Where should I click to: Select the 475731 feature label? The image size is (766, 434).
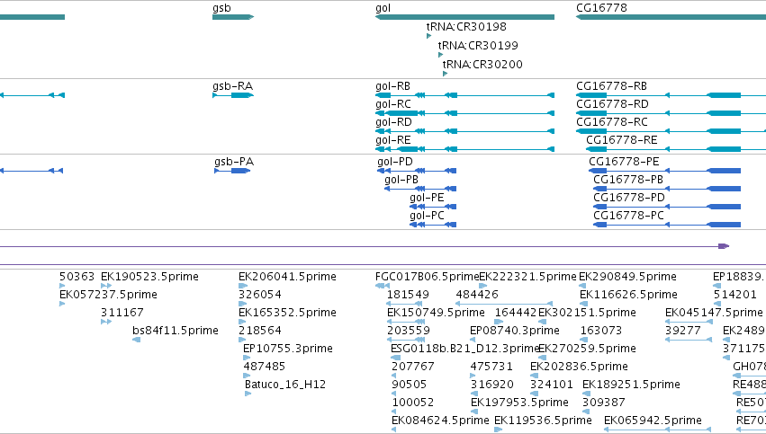(x=491, y=367)
